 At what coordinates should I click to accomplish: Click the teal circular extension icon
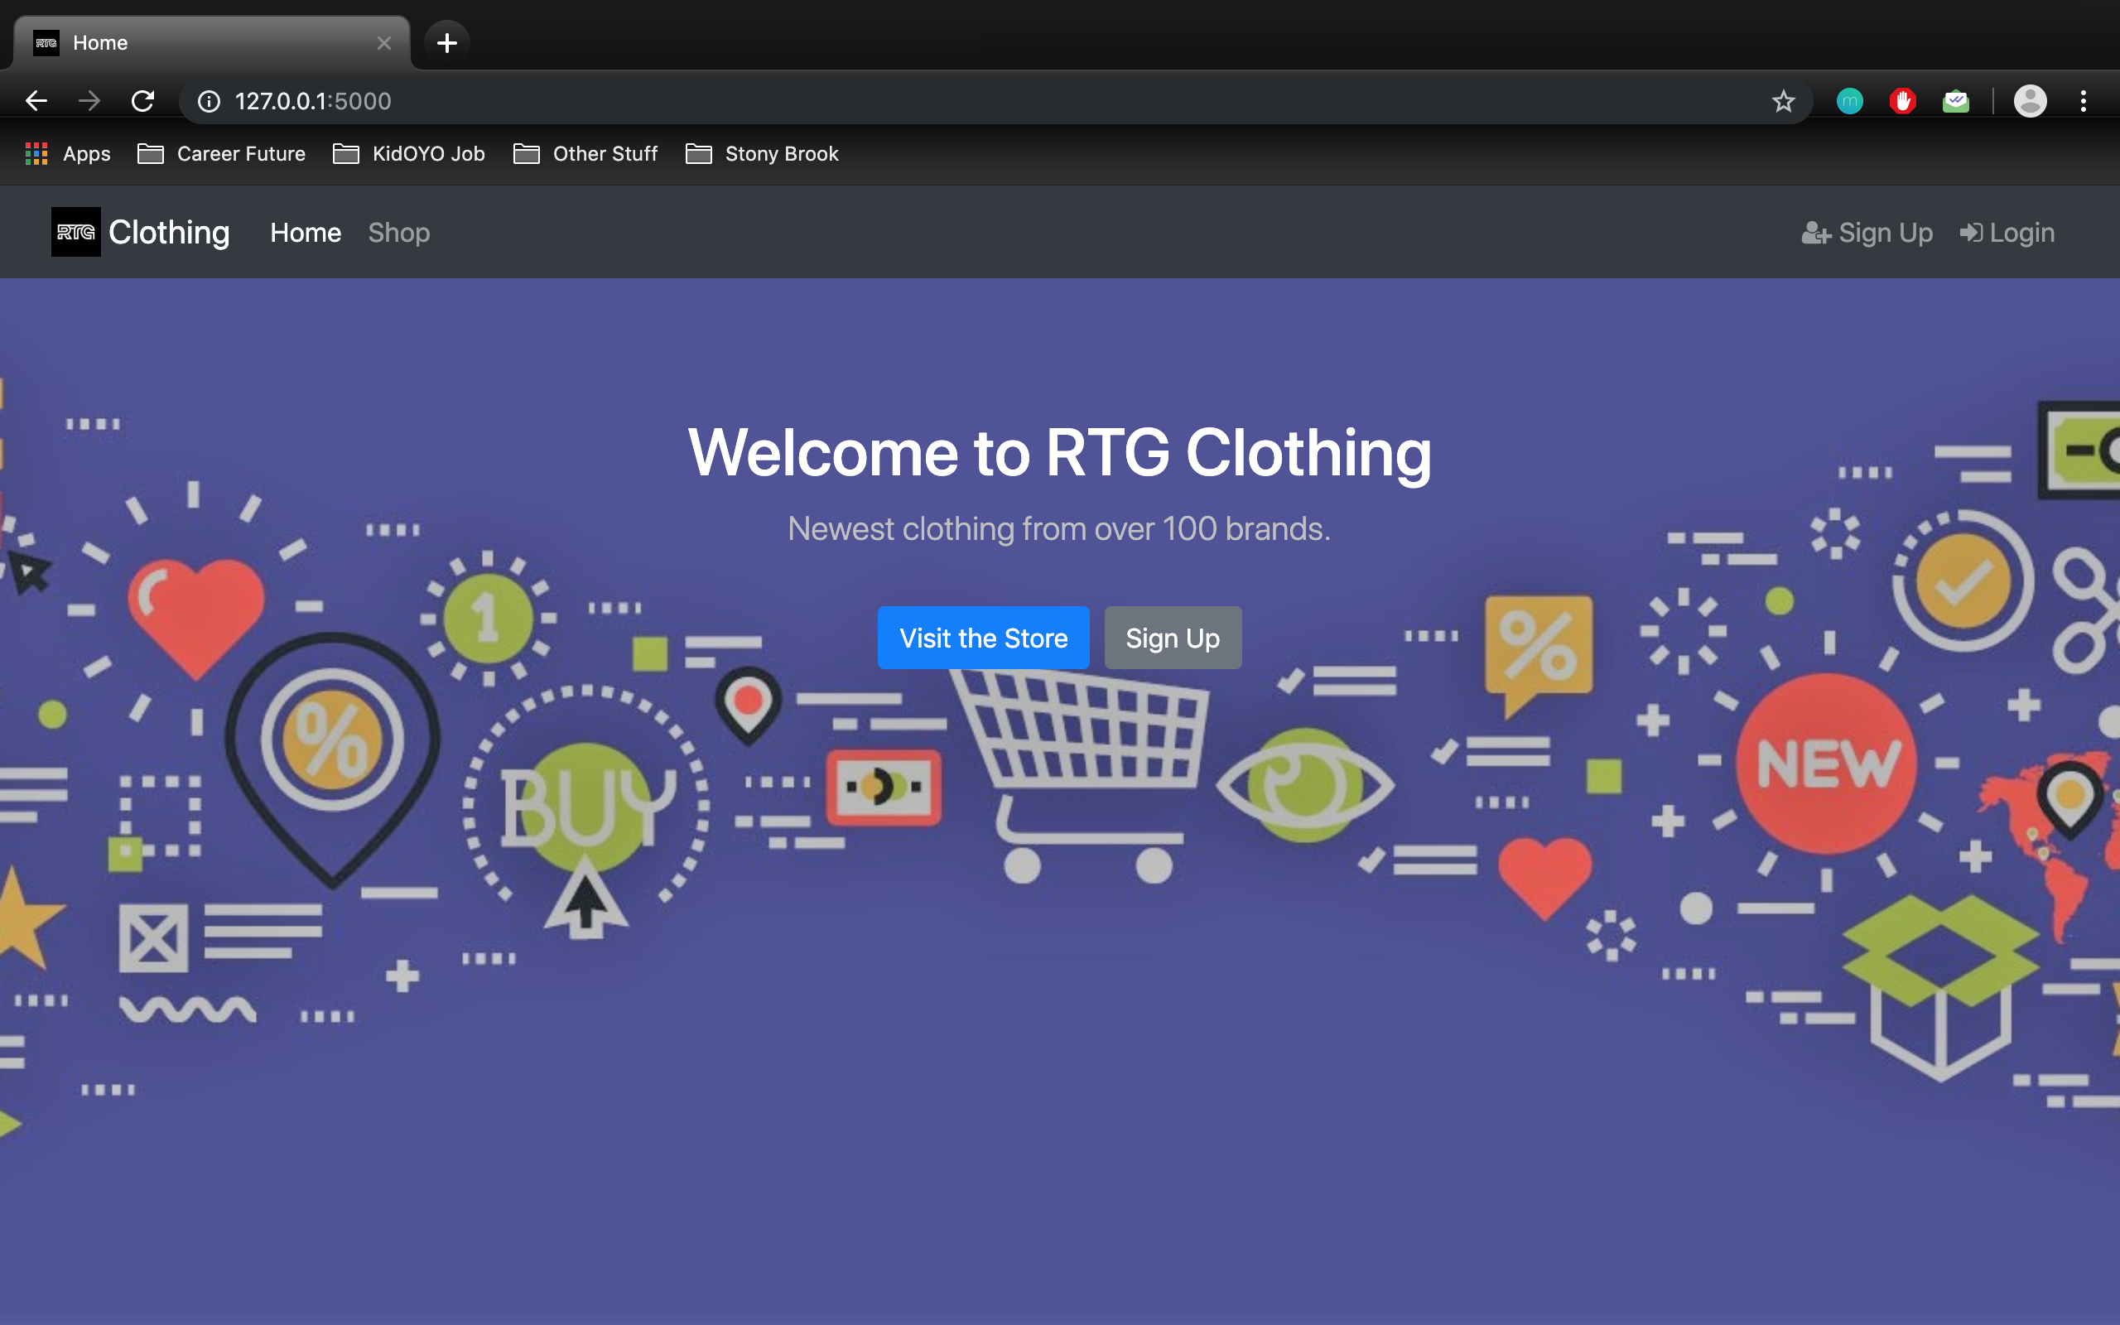pos(1849,102)
